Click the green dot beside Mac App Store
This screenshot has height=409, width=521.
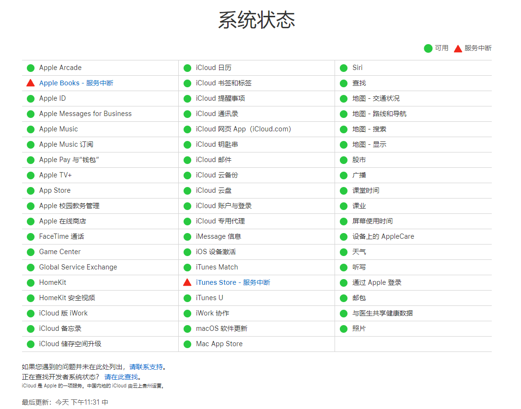click(187, 344)
